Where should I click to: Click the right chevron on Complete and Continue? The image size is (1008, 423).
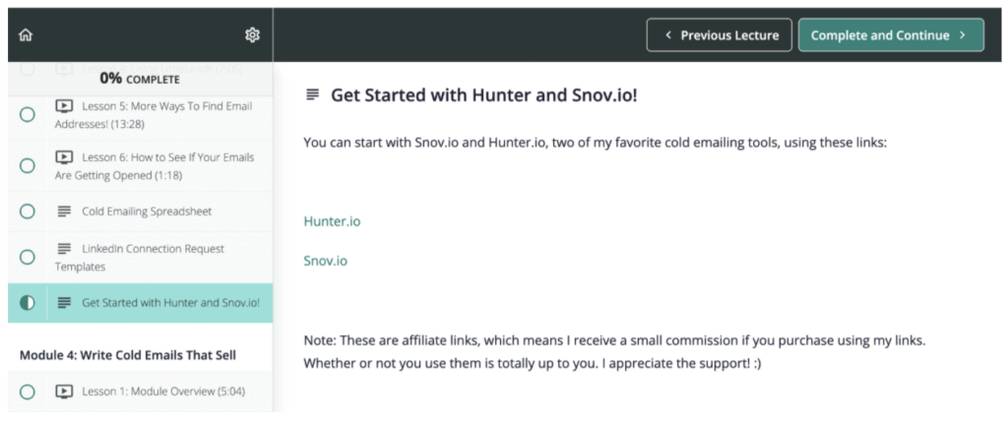click(963, 35)
